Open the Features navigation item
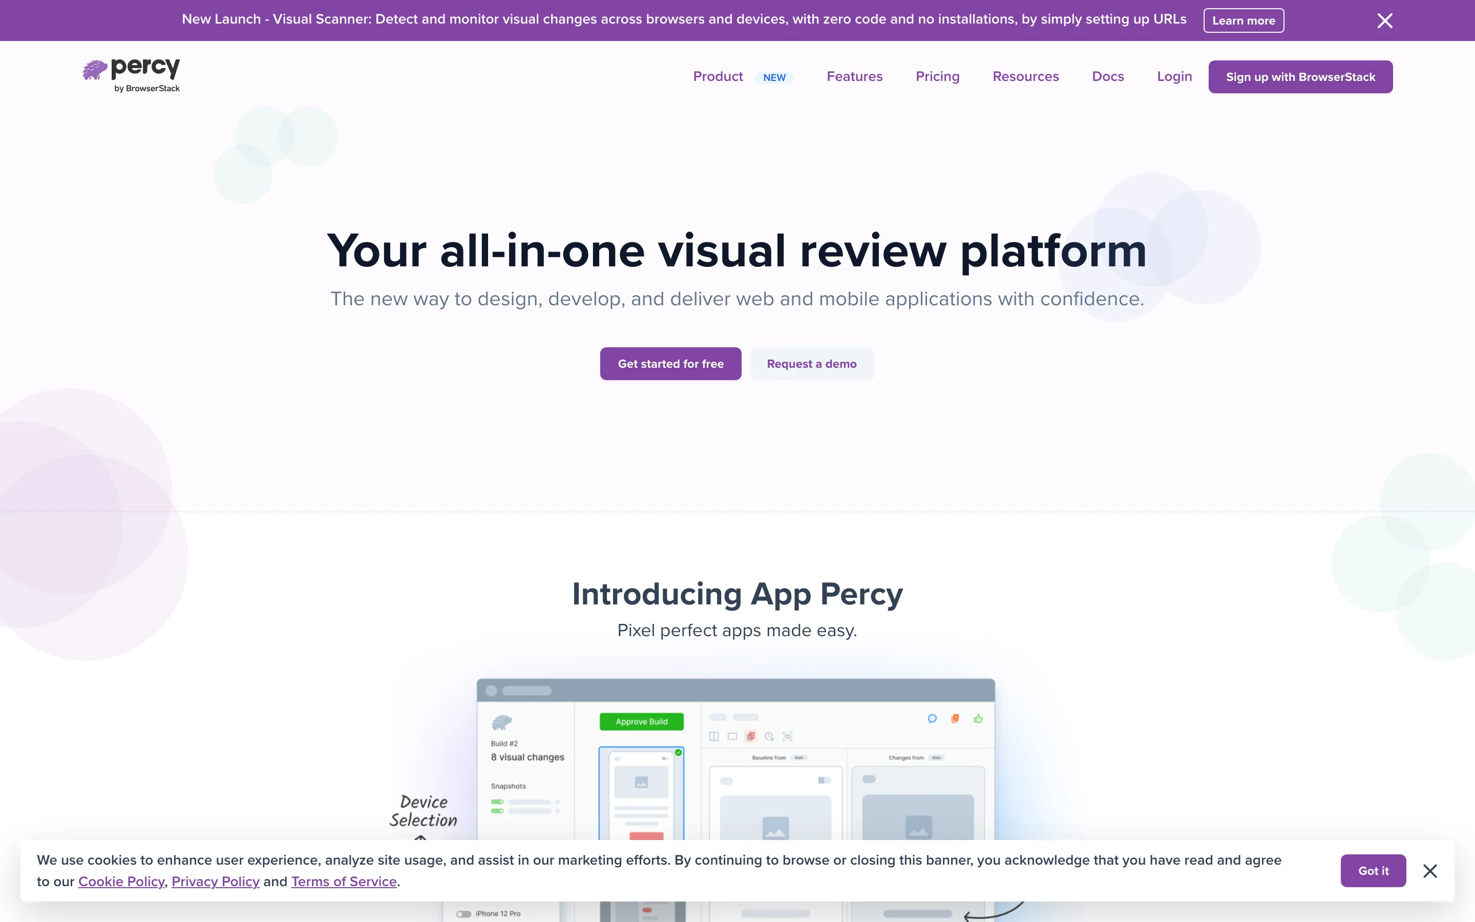1475x922 pixels. tap(854, 77)
